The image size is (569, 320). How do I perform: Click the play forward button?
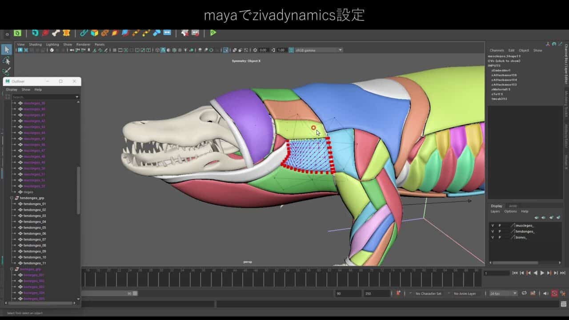(542, 273)
